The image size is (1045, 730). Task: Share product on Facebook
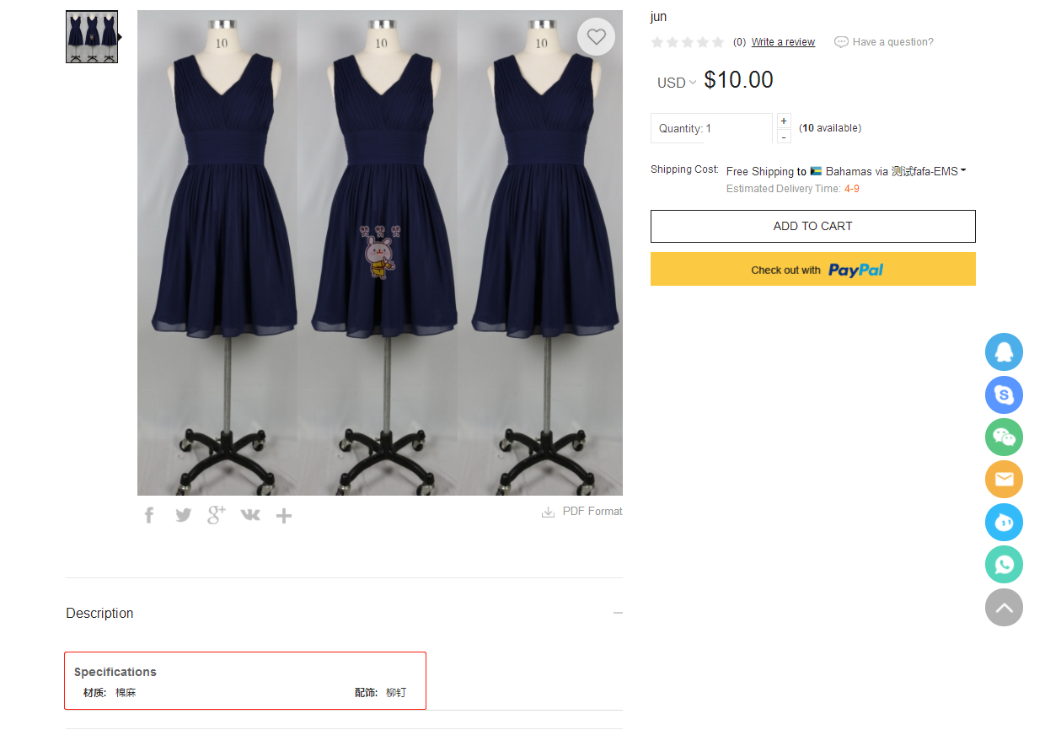pyautogui.click(x=149, y=515)
